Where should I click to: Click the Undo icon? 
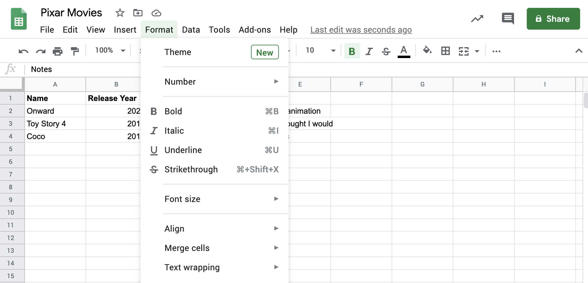click(x=23, y=50)
